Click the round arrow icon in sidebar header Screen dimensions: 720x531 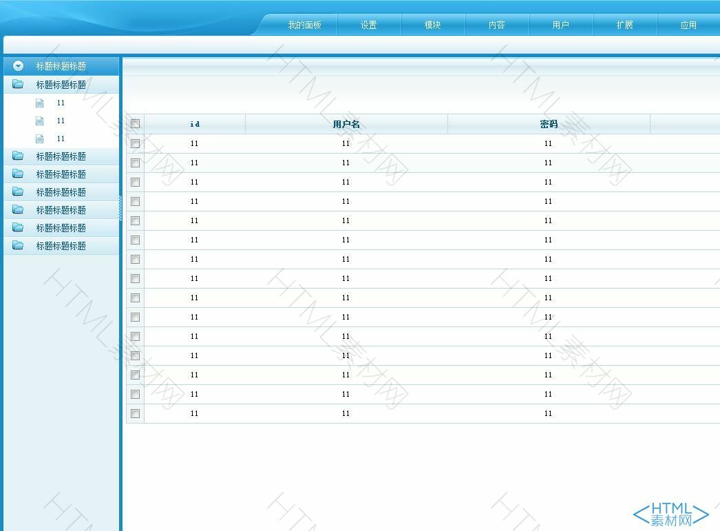tap(19, 66)
